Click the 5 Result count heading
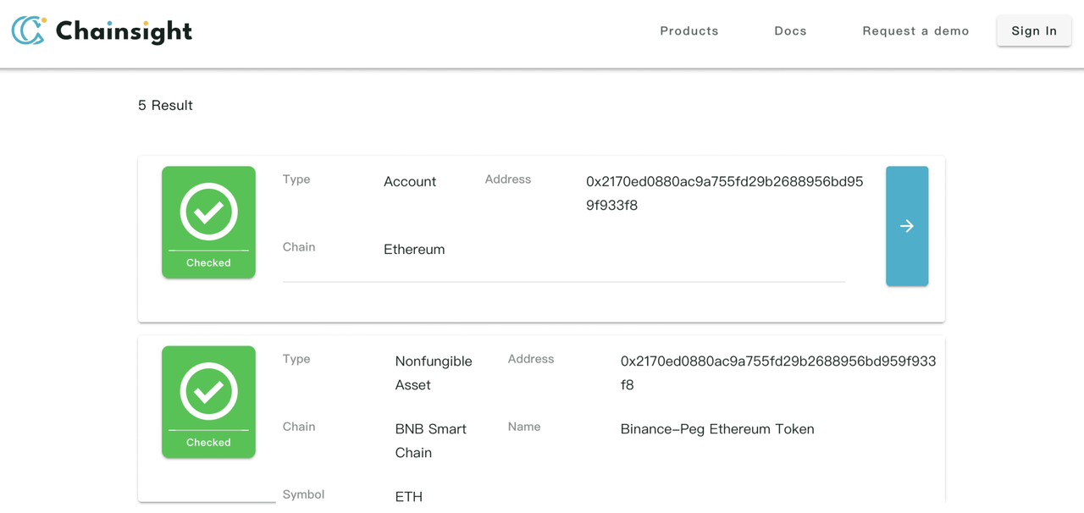 pos(165,106)
